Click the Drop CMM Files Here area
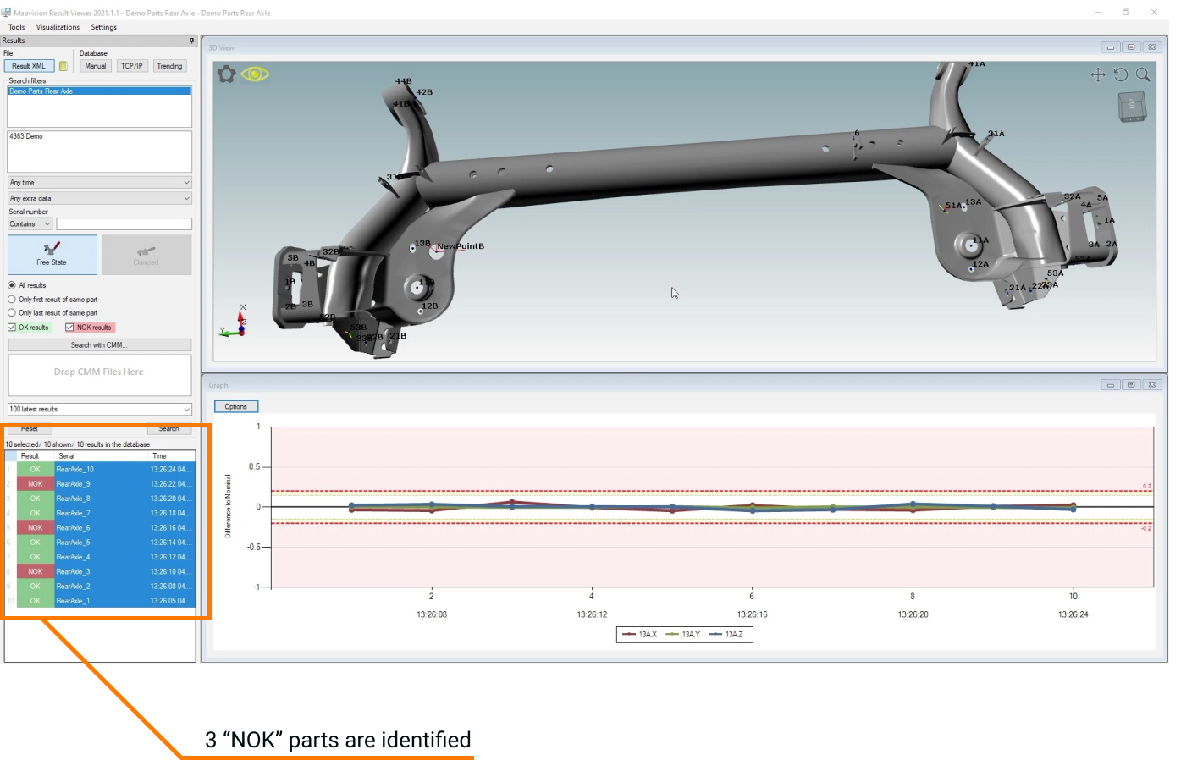The image size is (1203, 777). (x=100, y=375)
